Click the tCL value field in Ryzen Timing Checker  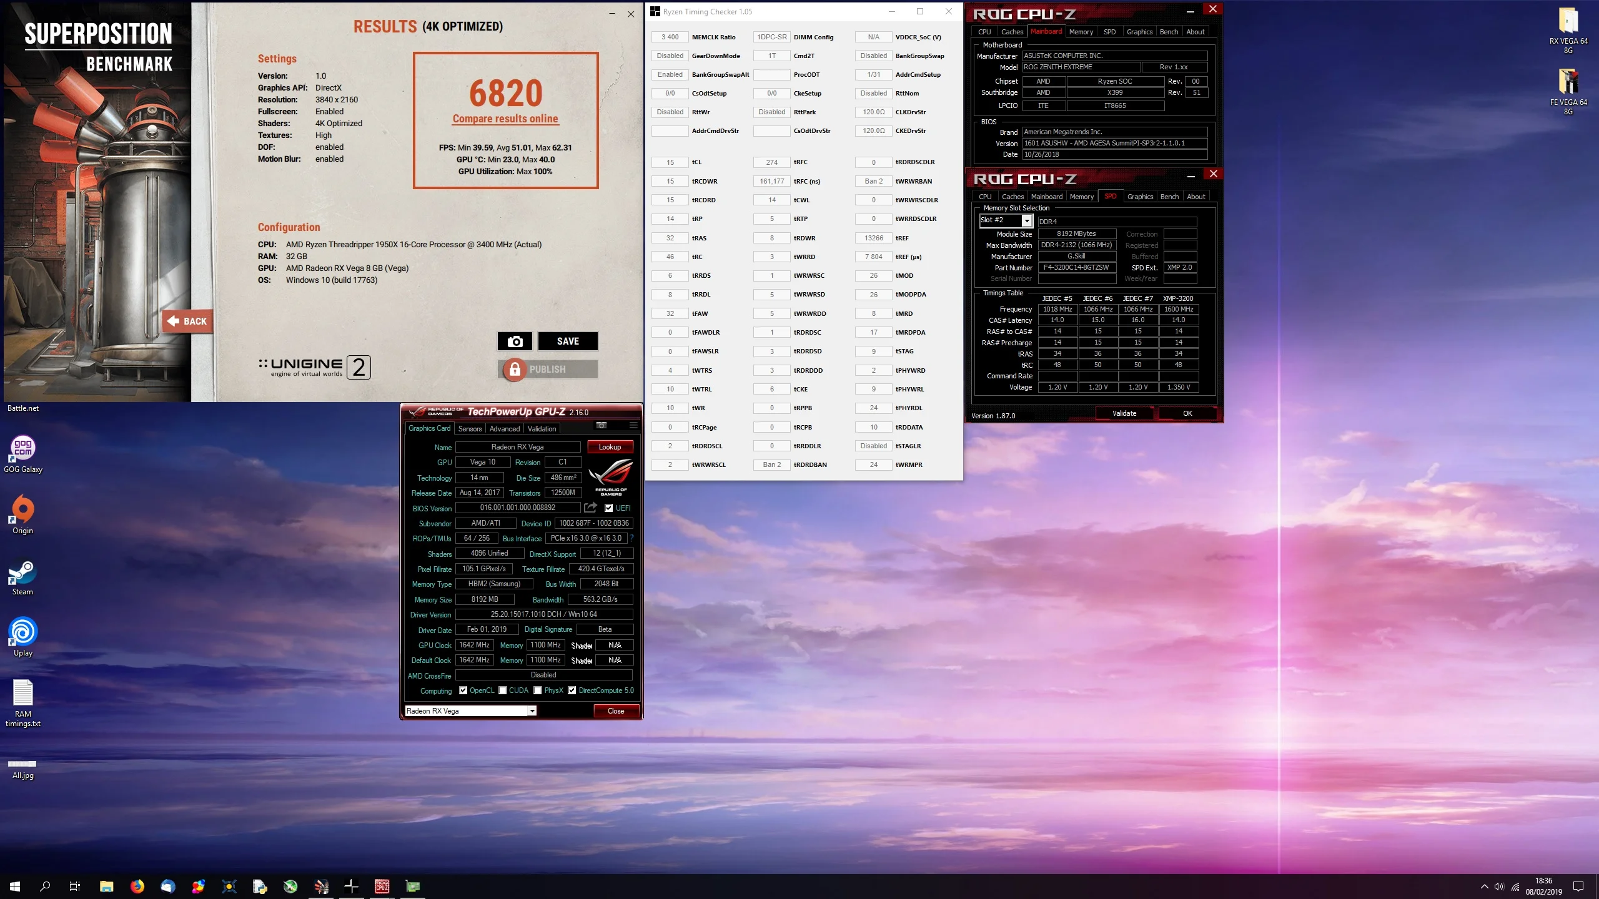(x=670, y=162)
